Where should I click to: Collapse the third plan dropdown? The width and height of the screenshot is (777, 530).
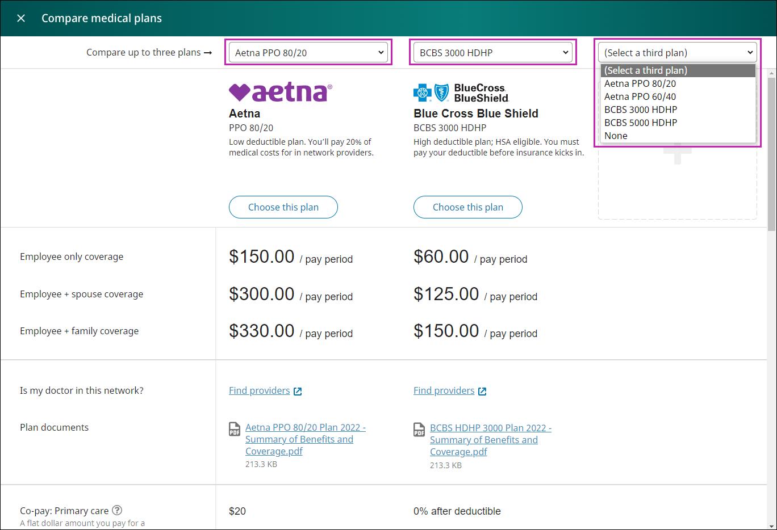pos(677,53)
